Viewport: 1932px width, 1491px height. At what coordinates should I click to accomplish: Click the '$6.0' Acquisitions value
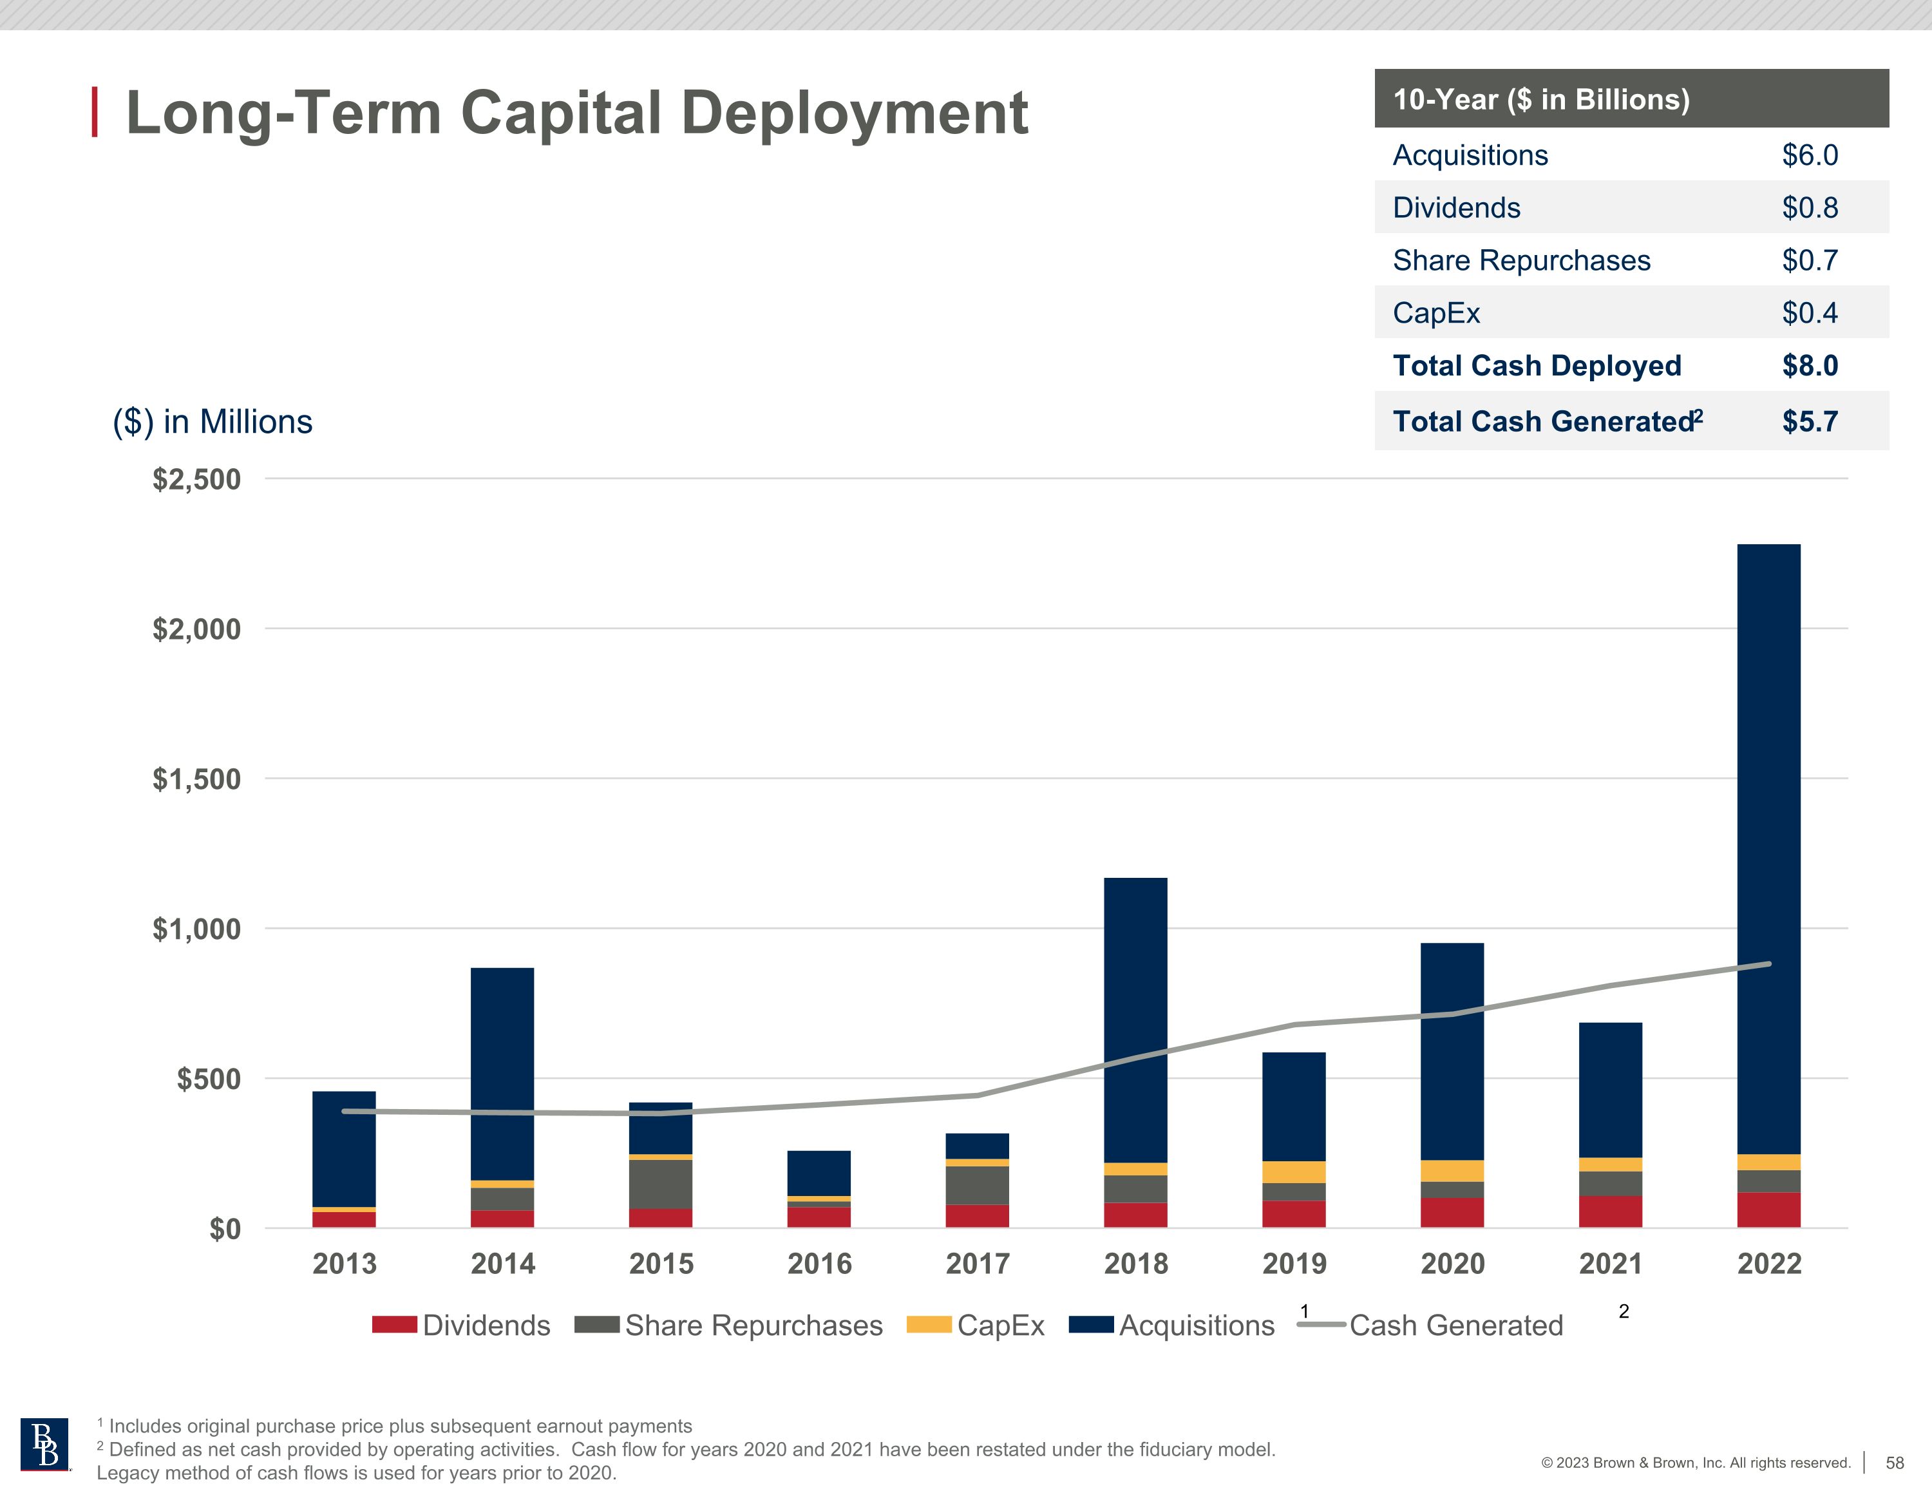point(1810,155)
